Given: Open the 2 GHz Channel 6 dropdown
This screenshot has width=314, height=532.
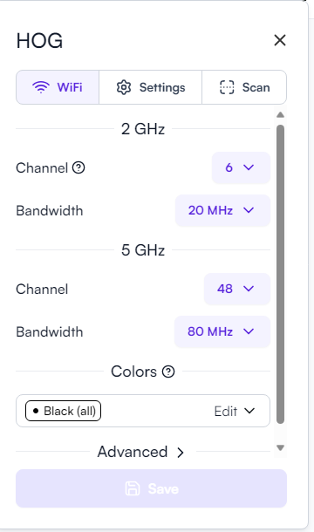Looking at the screenshot, I should pyautogui.click(x=241, y=167).
